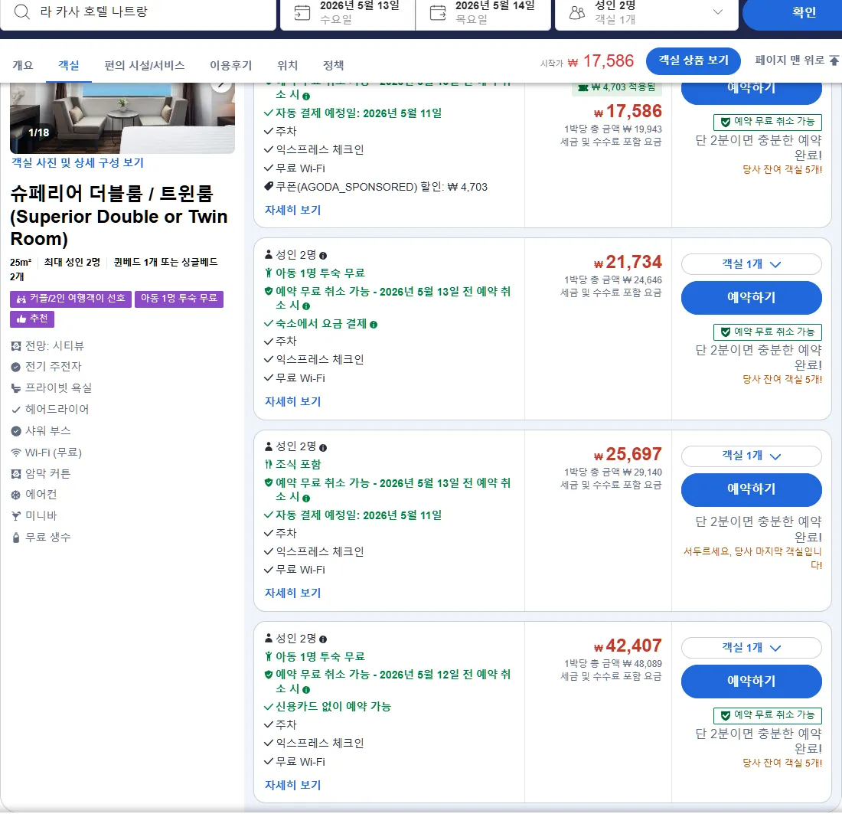This screenshot has width=842, height=814.
Task: Click the 미니바 cocktail glass icon
Action: (16, 516)
